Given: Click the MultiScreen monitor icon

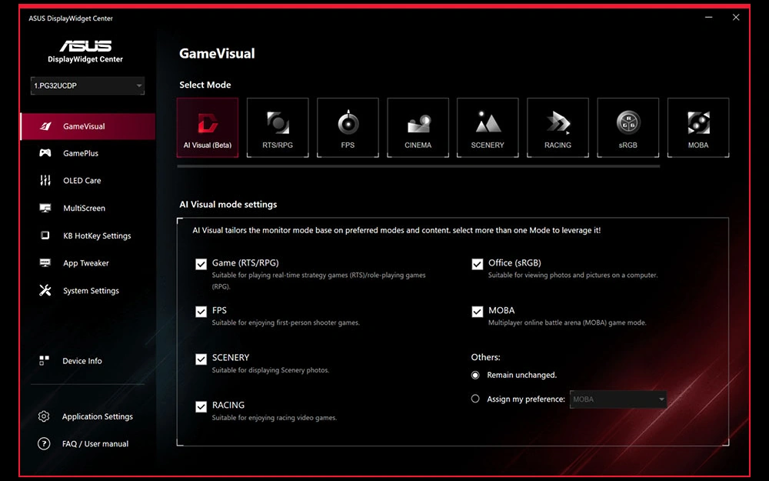Looking at the screenshot, I should (x=45, y=208).
